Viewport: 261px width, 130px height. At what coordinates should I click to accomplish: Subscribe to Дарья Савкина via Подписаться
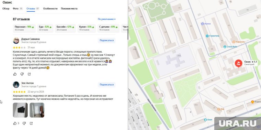pyautogui.click(x=106, y=40)
